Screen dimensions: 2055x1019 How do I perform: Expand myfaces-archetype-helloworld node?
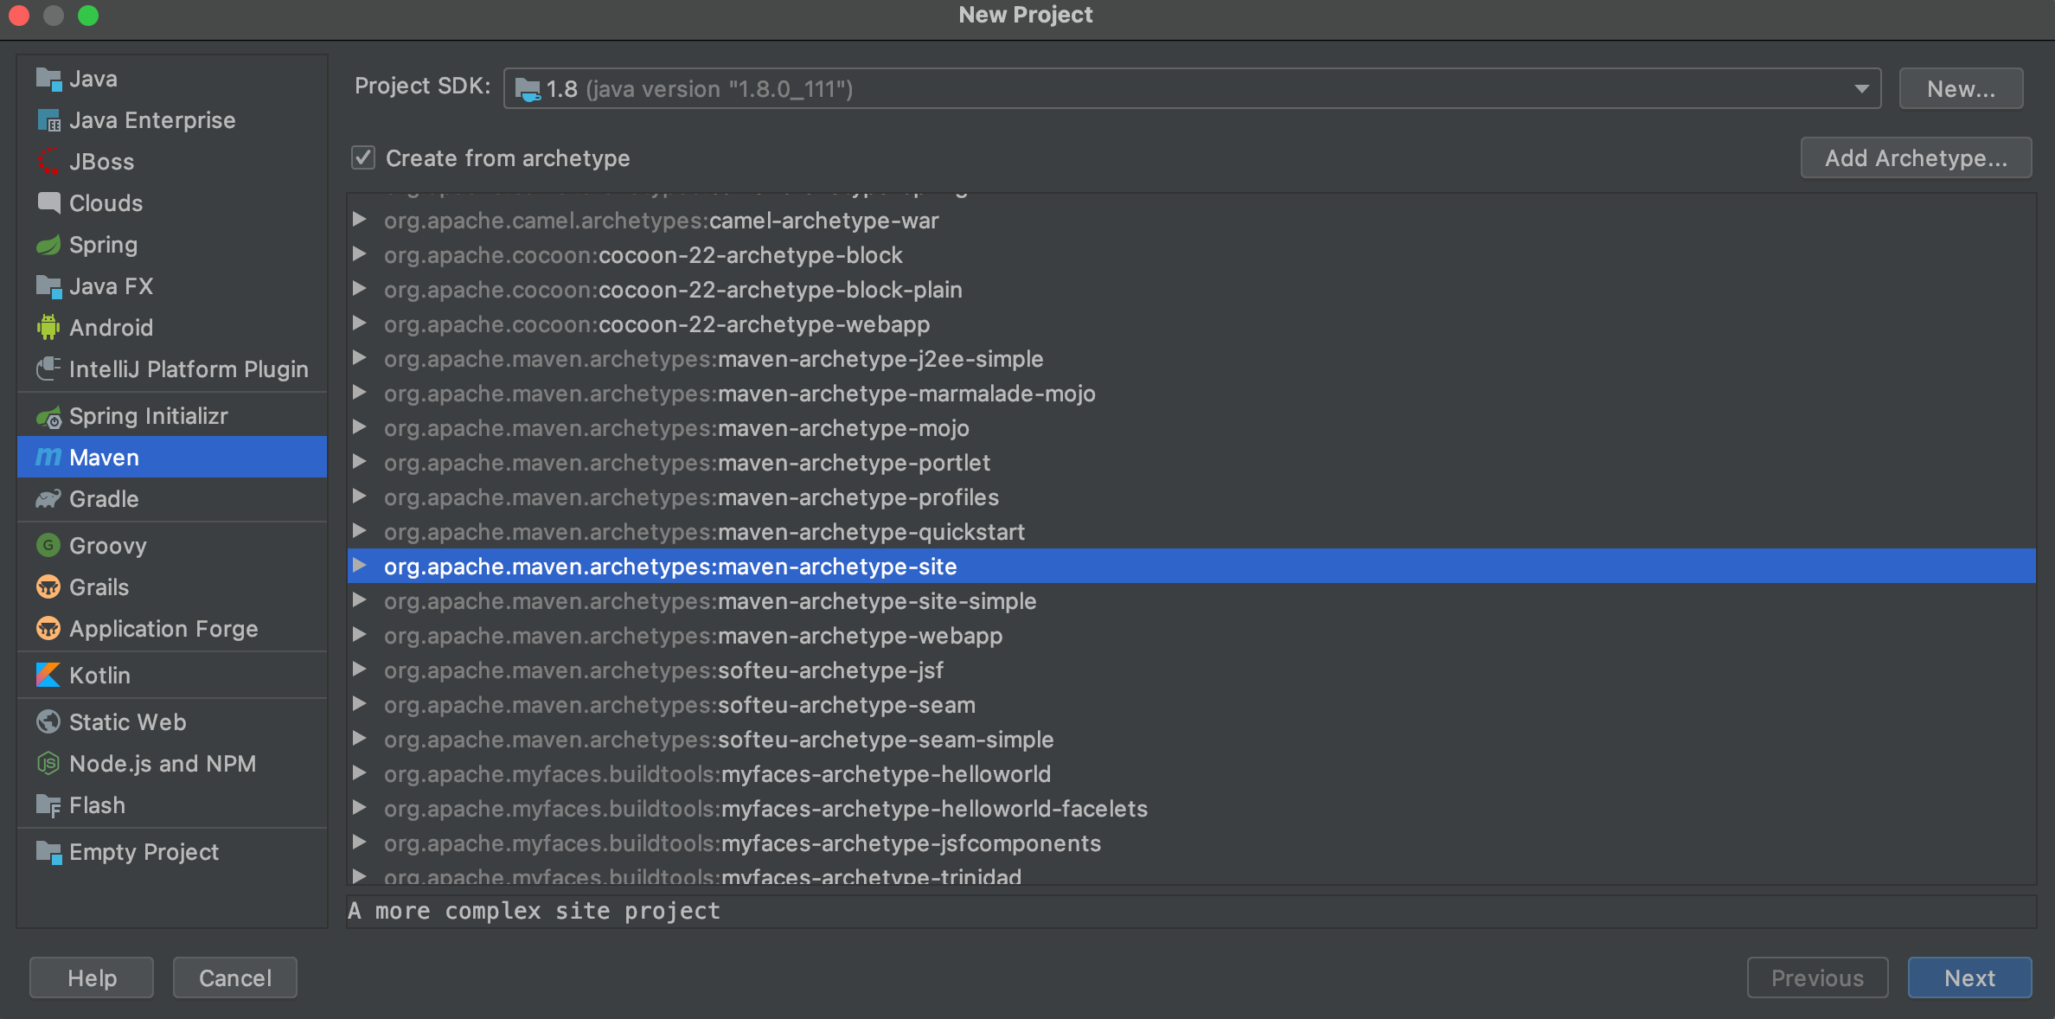pos(360,774)
